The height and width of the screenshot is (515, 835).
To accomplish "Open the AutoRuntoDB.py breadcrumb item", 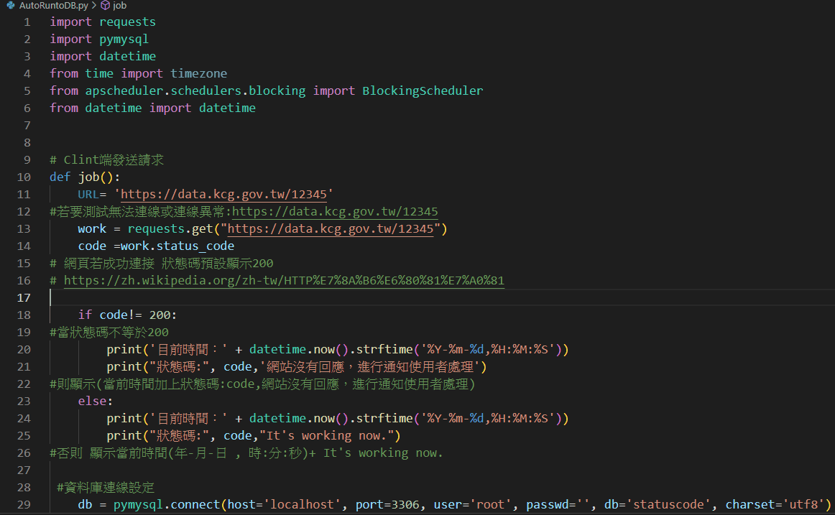I will click(53, 5).
